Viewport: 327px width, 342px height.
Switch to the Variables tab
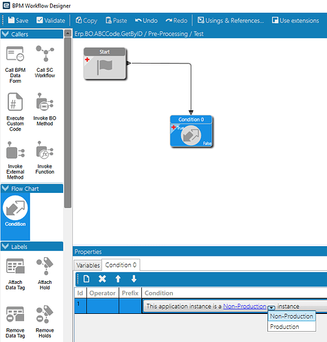[88, 265]
